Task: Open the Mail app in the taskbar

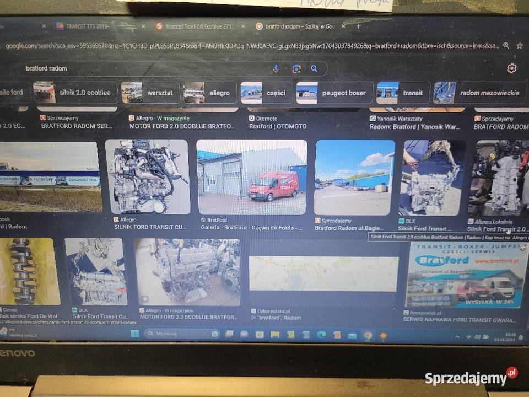Action: point(352,335)
